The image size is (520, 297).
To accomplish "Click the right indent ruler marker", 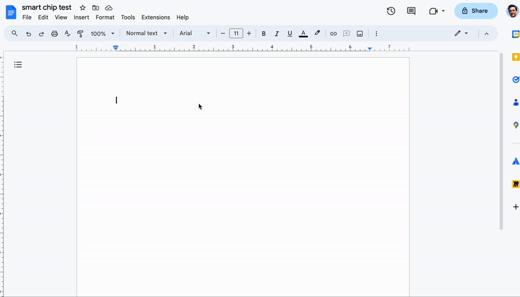I will [x=369, y=49].
